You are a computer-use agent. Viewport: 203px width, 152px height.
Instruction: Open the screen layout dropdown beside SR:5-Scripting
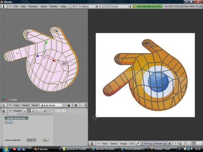(69, 6)
